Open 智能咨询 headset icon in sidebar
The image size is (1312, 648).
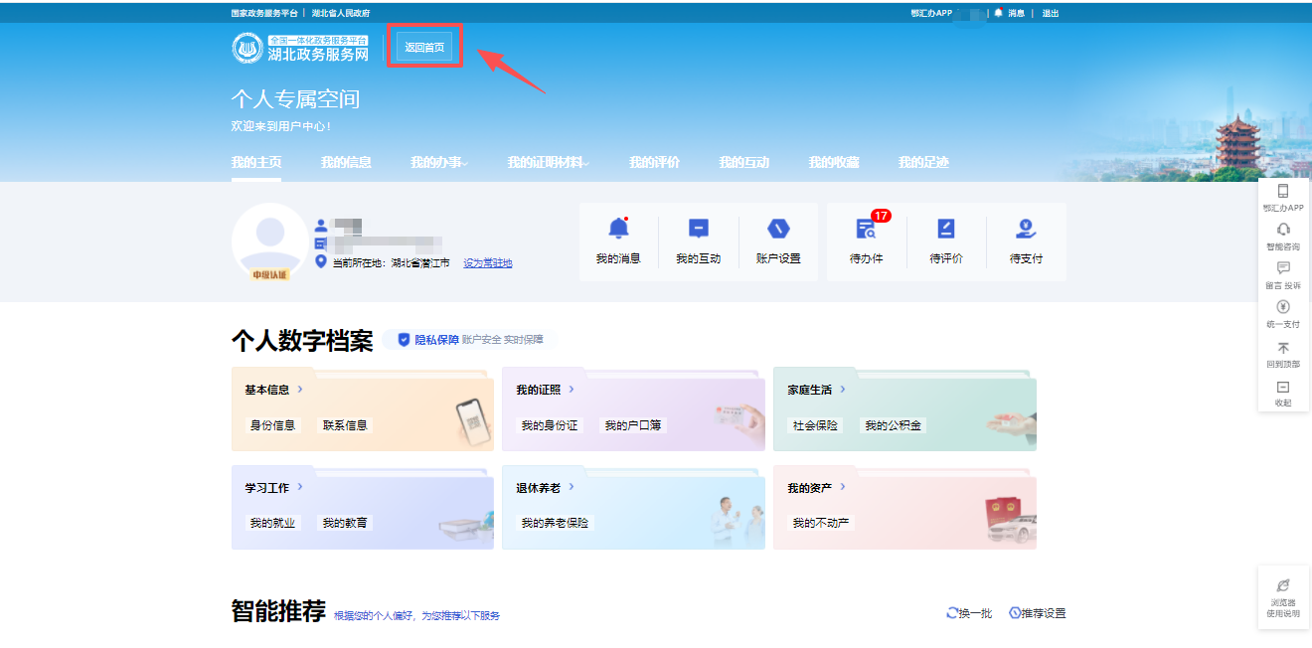1282,230
